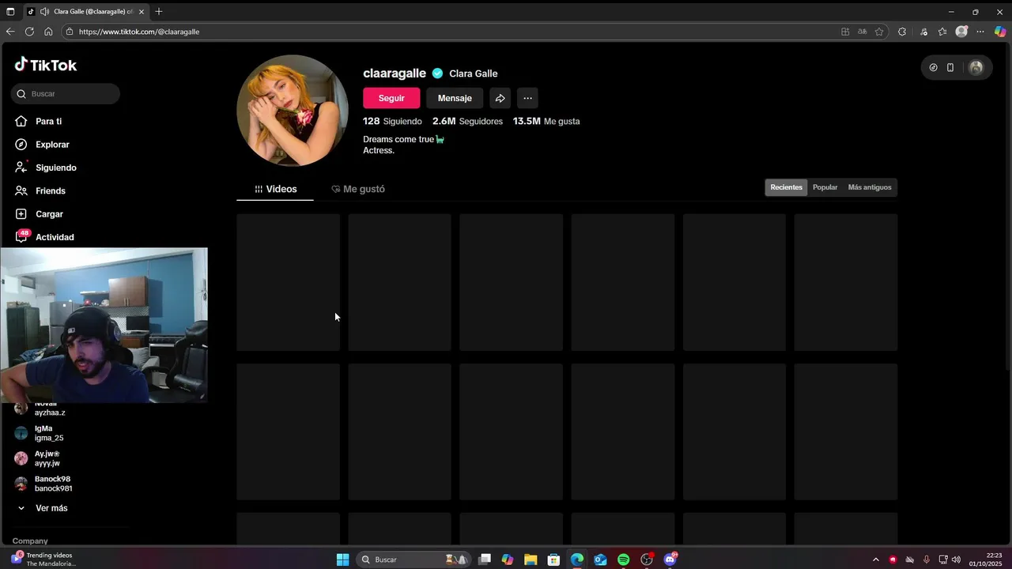This screenshot has height=569, width=1012.
Task: Click the browser address bar URL
Action: pos(139,32)
